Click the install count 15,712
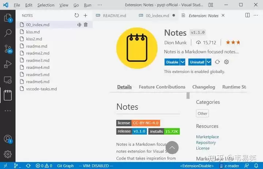The height and width of the screenshot is (169, 263). point(206,43)
